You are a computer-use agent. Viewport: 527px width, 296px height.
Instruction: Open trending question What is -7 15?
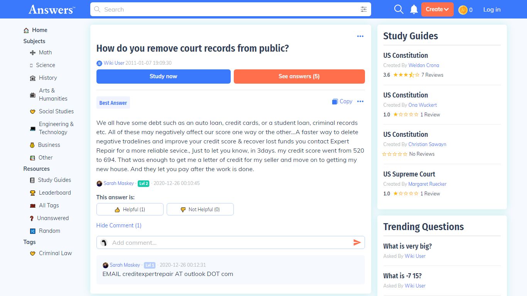(x=402, y=276)
